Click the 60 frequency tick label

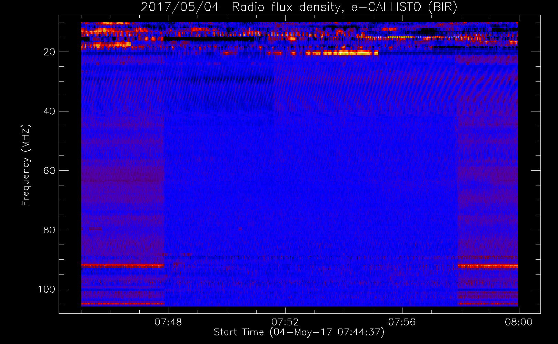point(49,171)
